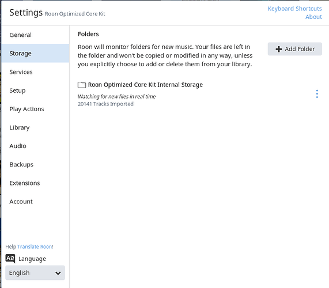Click the Roon Optimized Core Kit Internal Storage entry
This screenshot has height=288, width=329.
145,85
